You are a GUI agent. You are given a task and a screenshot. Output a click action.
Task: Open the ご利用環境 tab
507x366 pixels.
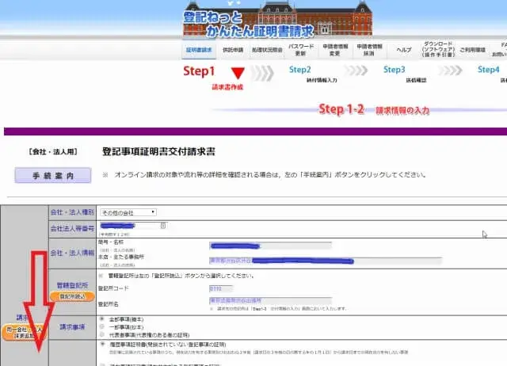click(472, 50)
